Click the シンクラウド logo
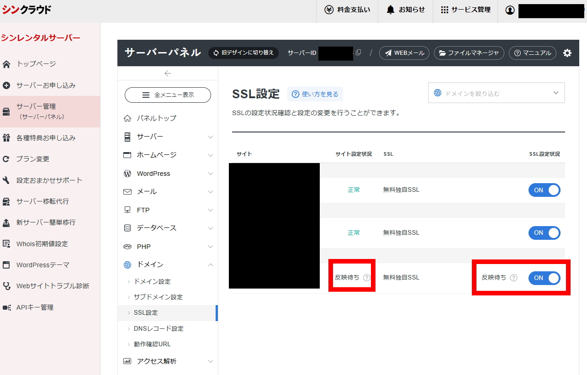 (x=26, y=10)
